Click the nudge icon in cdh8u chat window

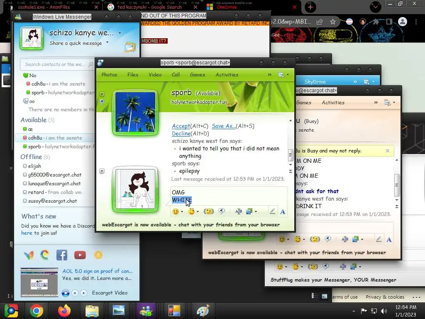tap(315, 239)
